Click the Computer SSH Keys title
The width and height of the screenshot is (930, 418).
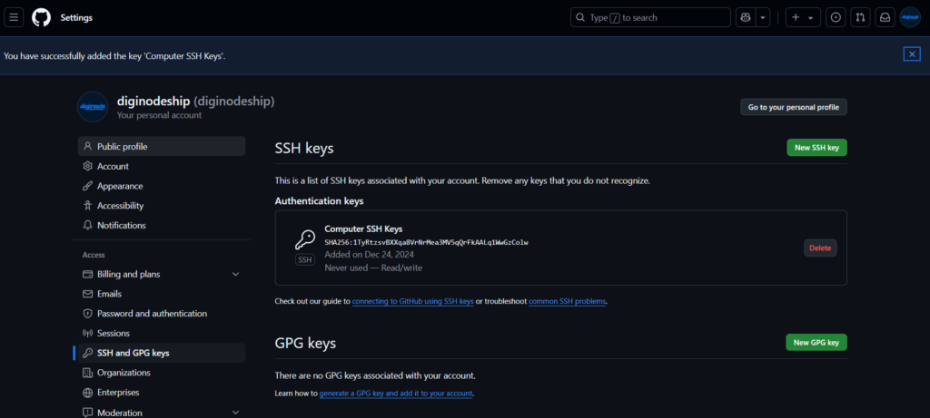click(x=363, y=229)
